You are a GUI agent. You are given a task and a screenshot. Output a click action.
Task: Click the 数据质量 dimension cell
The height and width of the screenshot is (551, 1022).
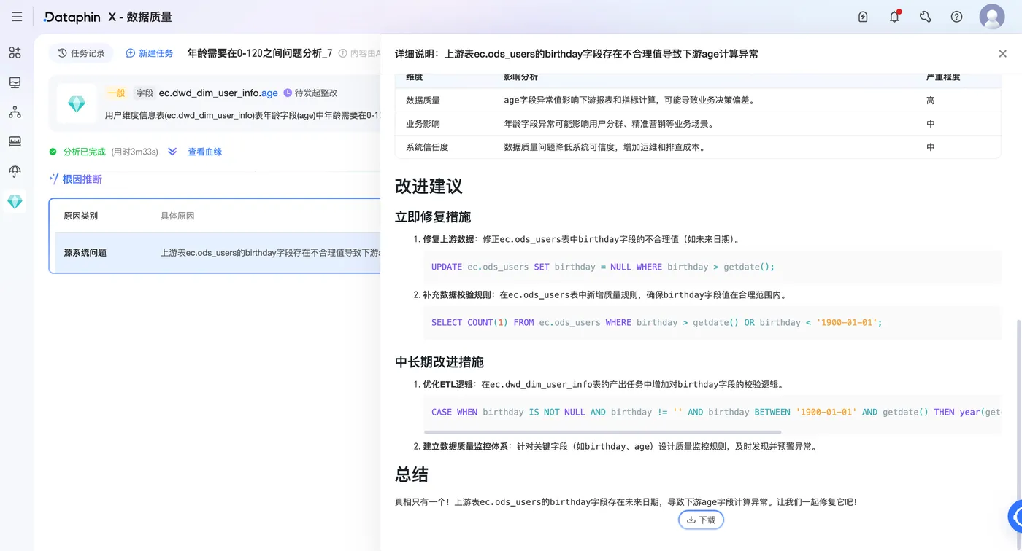pos(423,101)
